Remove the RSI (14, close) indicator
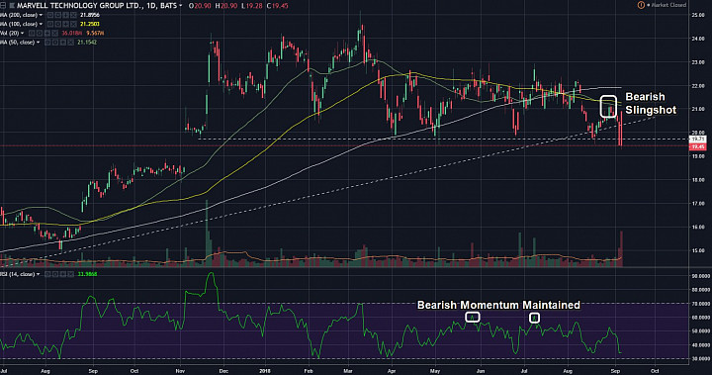 tap(71, 274)
